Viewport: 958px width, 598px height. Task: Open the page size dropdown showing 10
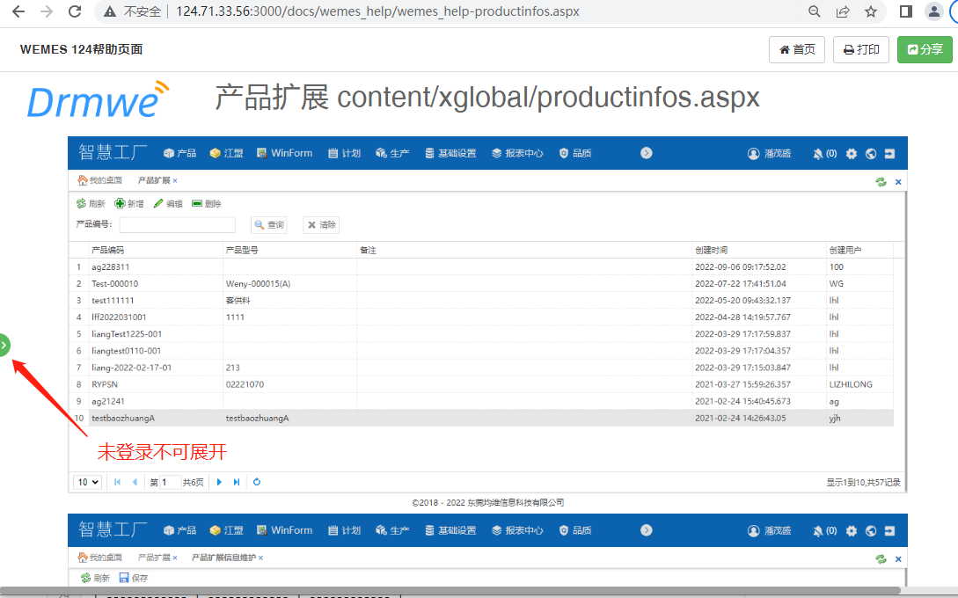[x=88, y=482]
